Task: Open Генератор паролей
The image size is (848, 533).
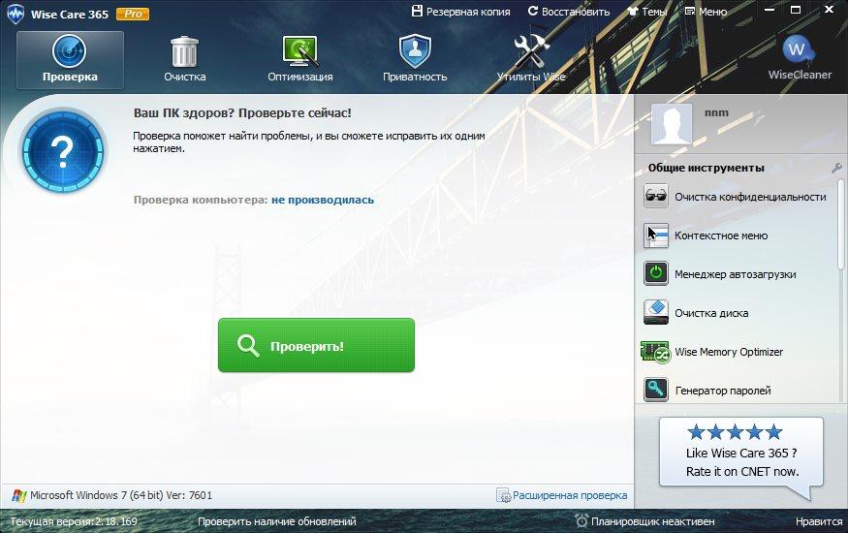Action: coord(723,391)
